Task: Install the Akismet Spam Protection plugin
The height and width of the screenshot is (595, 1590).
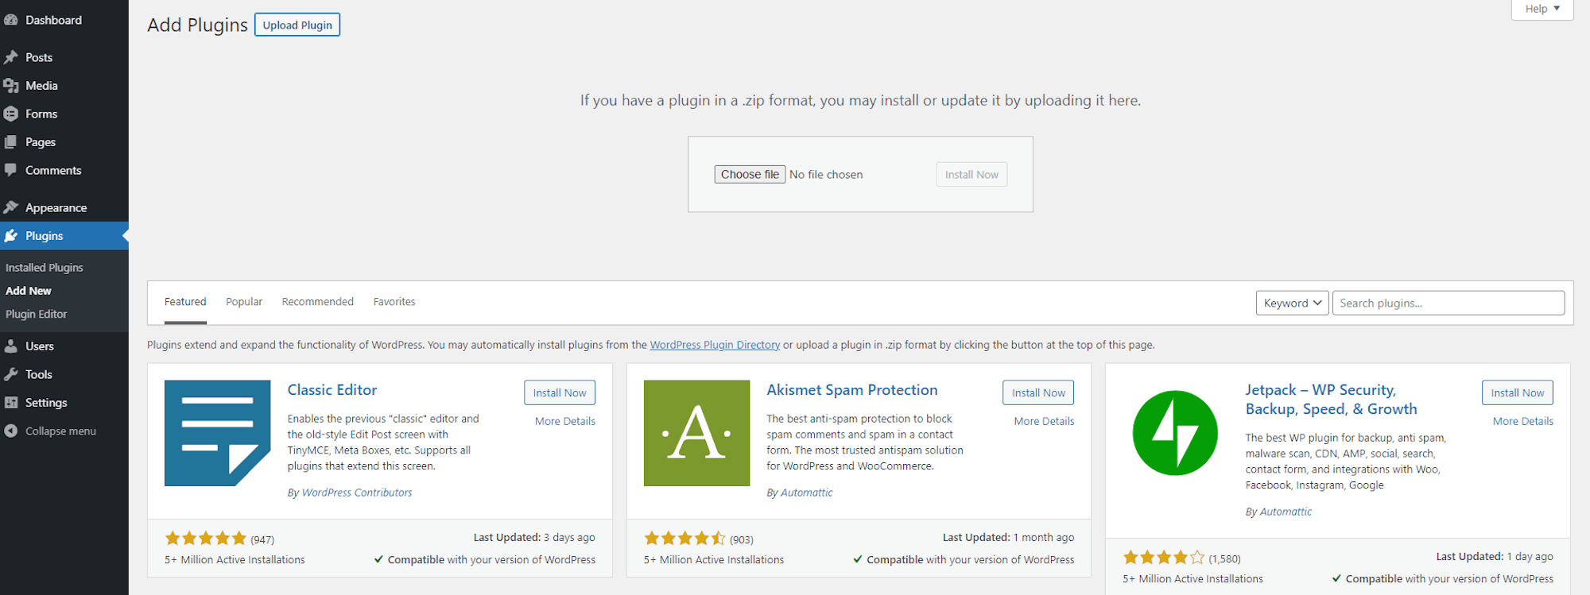Action: [x=1038, y=392]
